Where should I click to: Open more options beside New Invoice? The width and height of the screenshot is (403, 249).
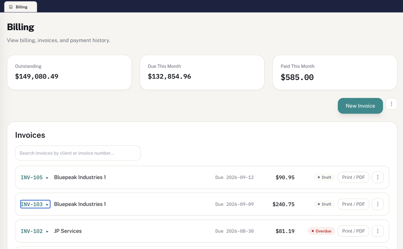click(x=392, y=104)
